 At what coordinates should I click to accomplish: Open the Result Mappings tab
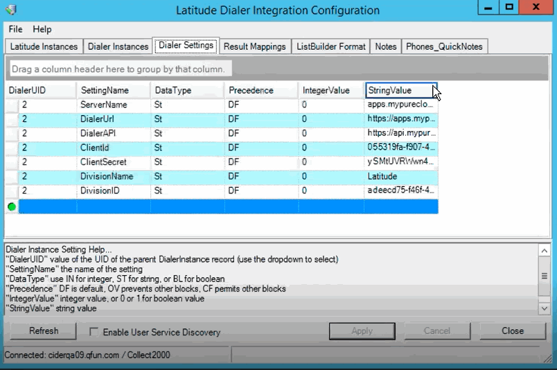click(255, 46)
